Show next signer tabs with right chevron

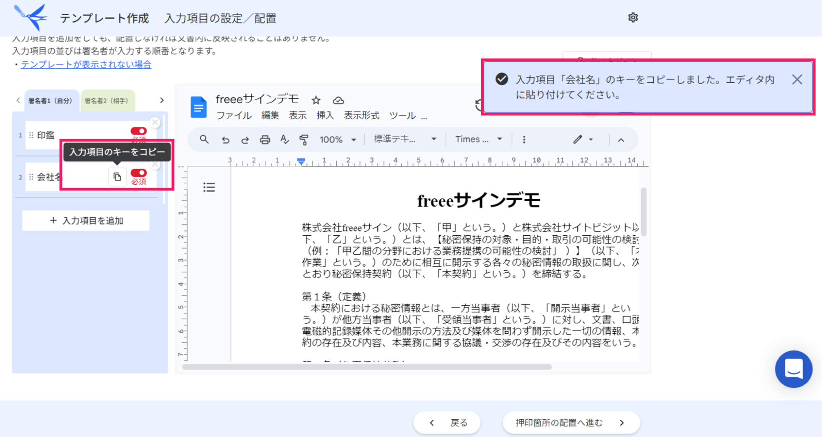click(162, 100)
